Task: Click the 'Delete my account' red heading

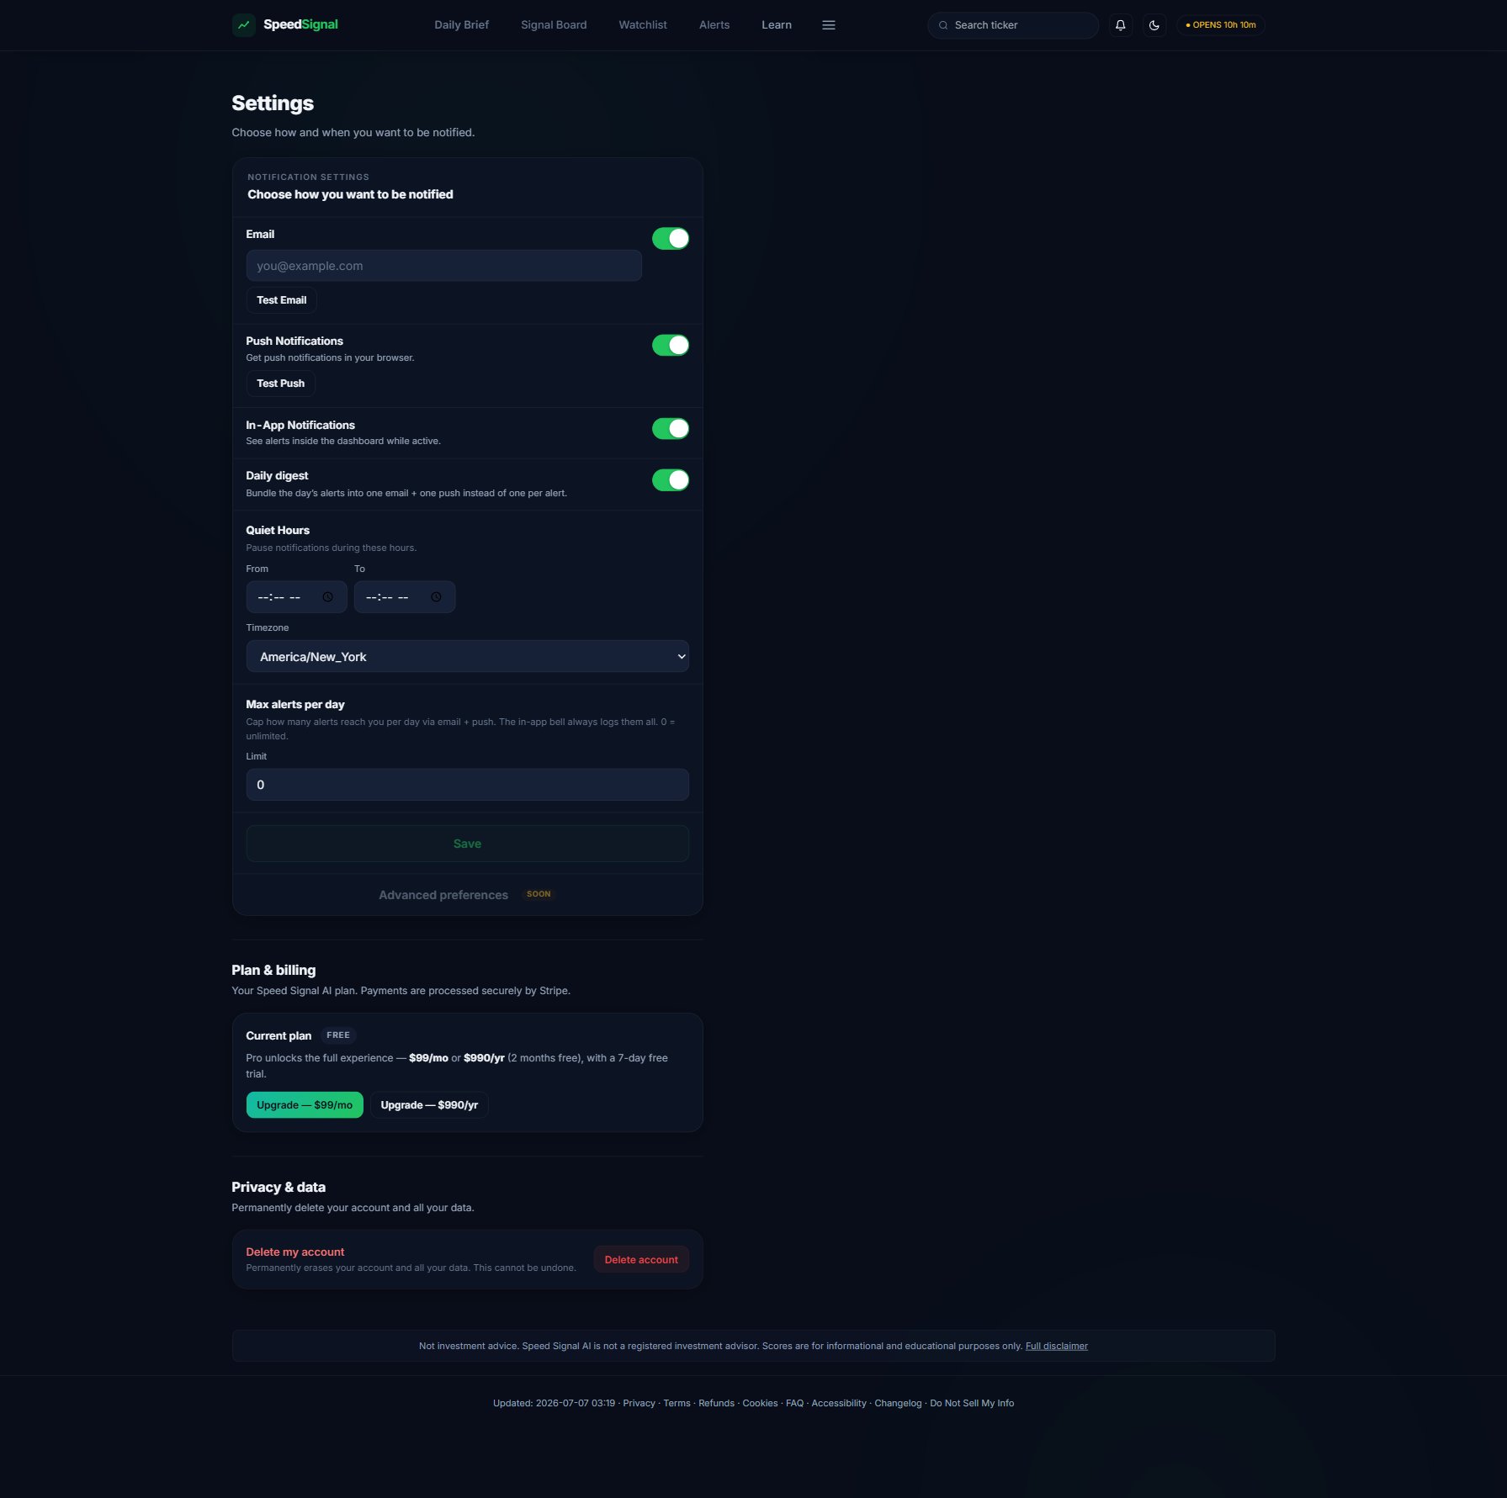Action: coord(295,1252)
